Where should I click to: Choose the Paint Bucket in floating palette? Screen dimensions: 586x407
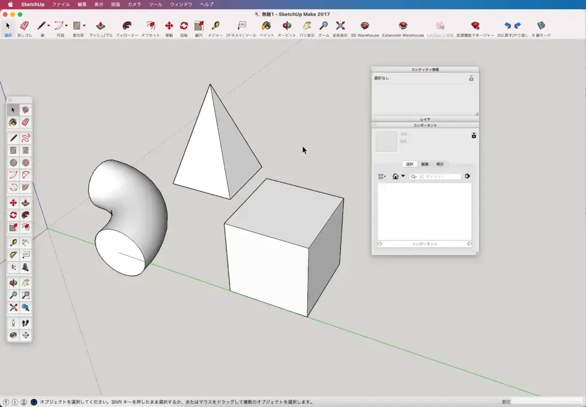coord(13,122)
